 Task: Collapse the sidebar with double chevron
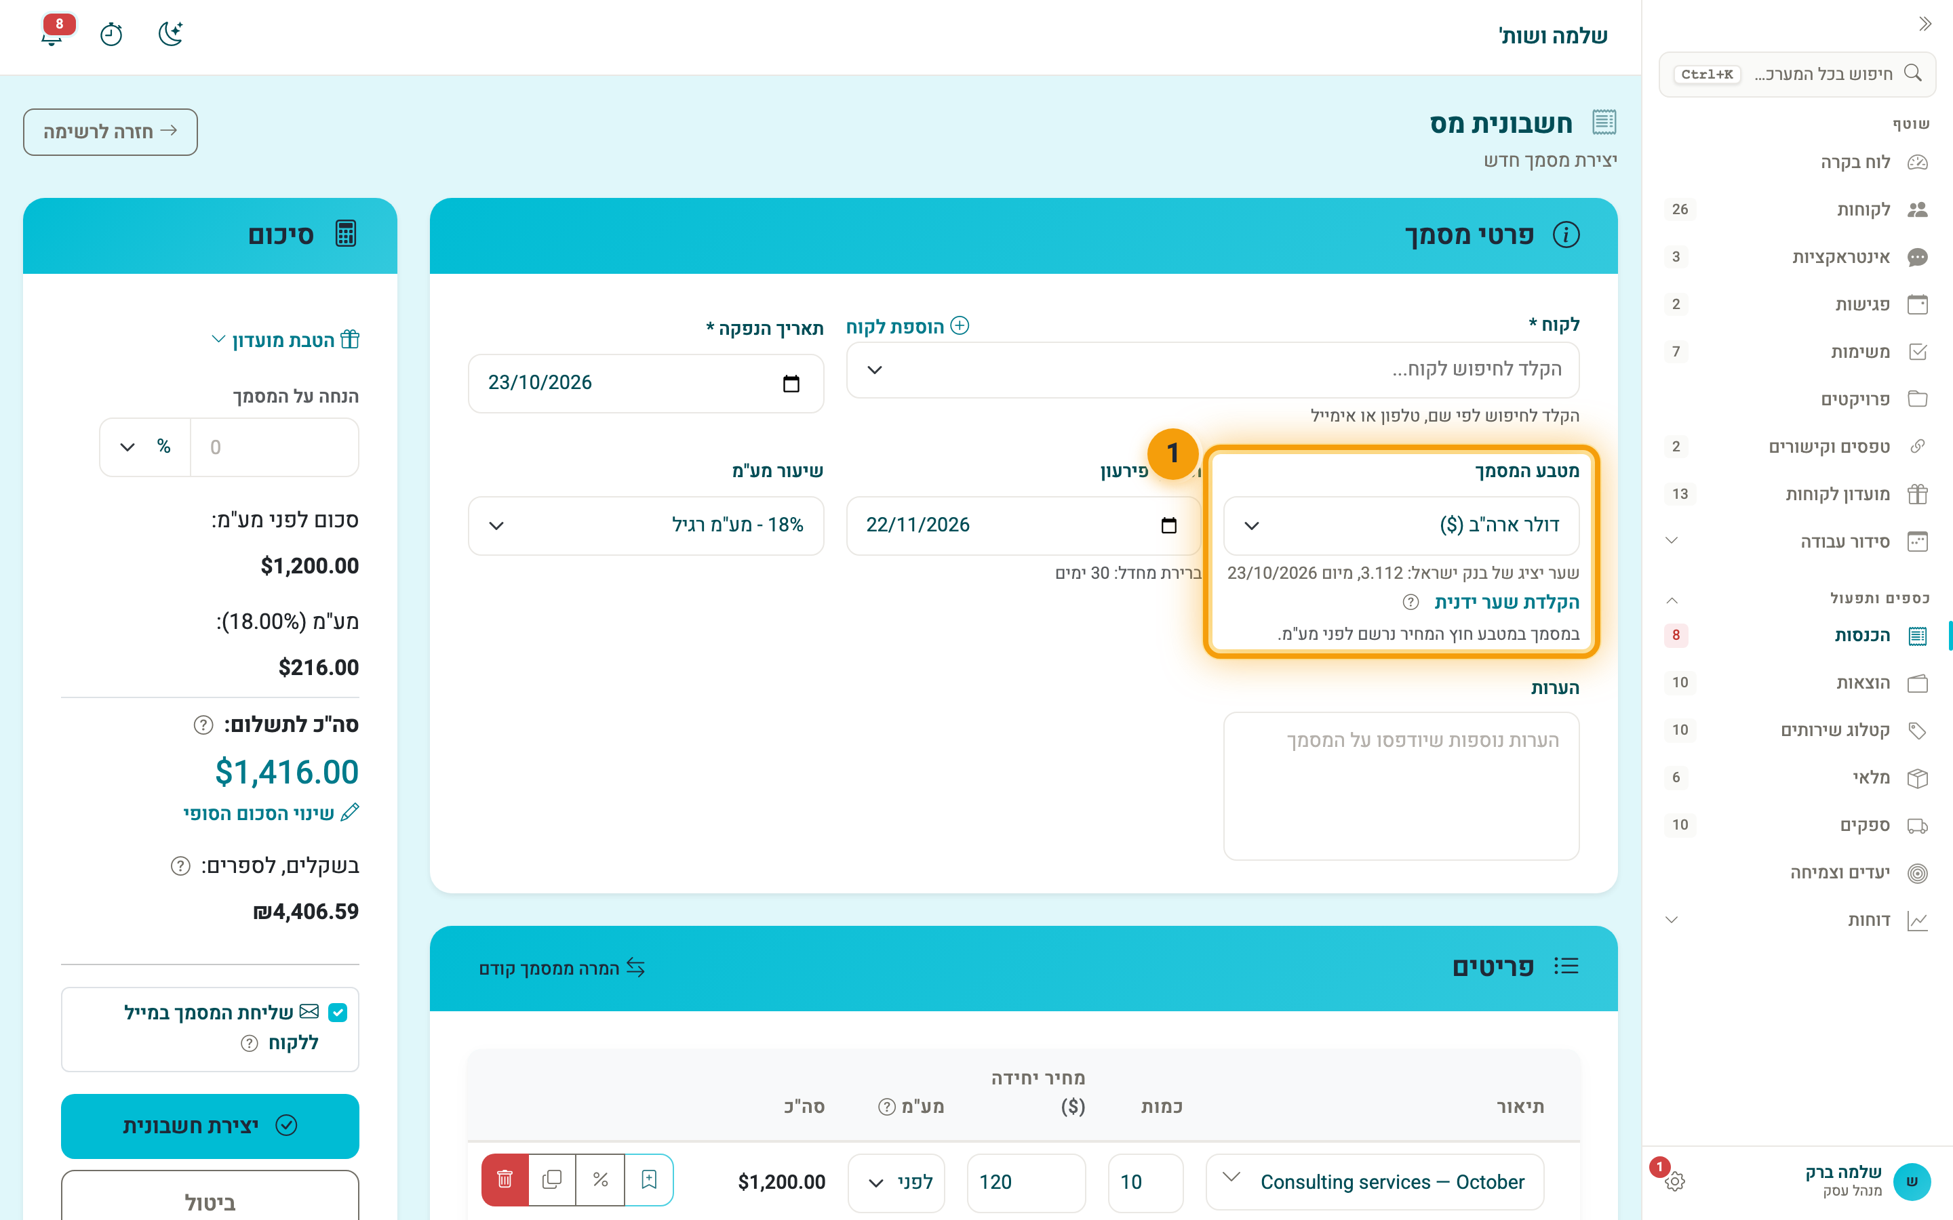1926,24
